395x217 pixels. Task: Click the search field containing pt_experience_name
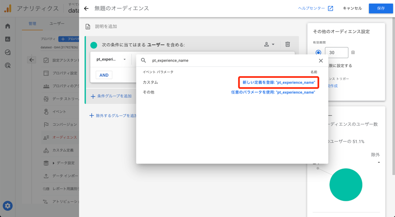228,60
